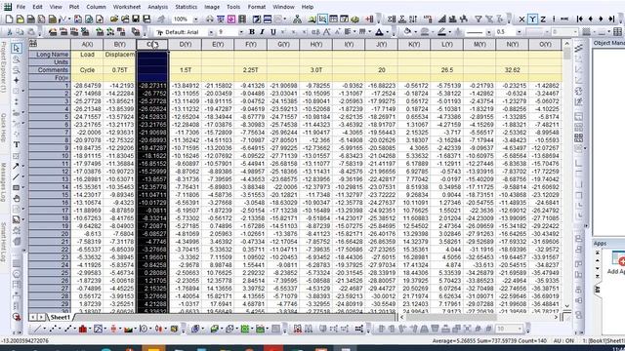Set column as Y designation

click(x=532, y=19)
